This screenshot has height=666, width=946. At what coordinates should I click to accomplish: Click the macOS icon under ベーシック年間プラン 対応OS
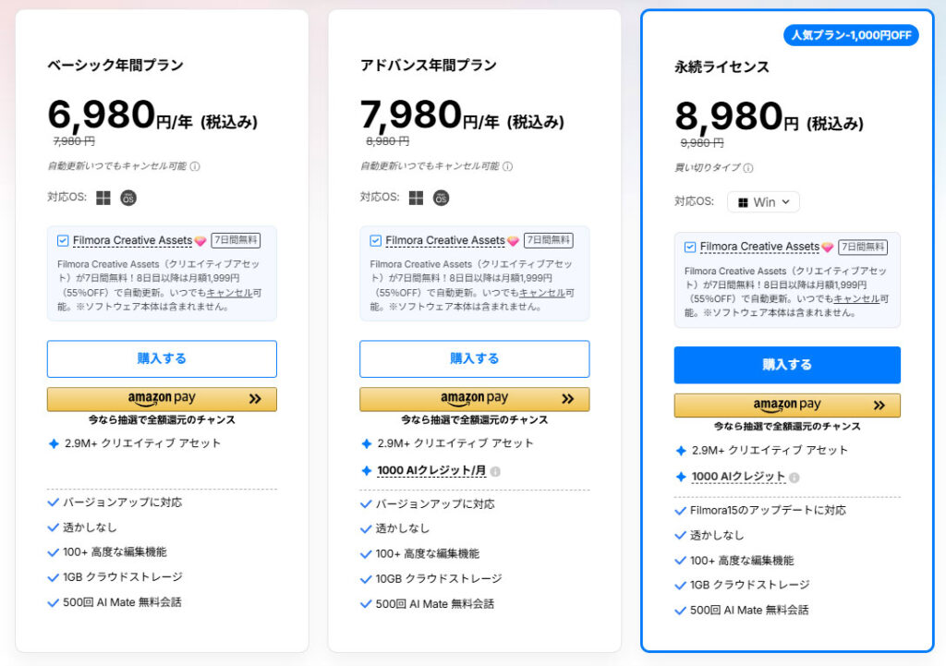click(x=127, y=198)
